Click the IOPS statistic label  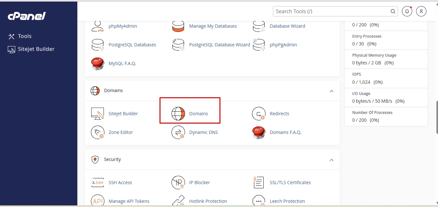[x=357, y=74]
